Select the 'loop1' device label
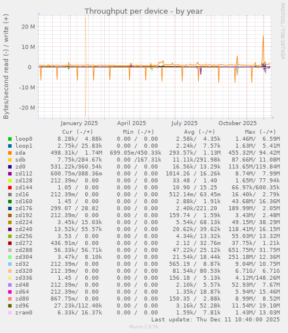The height and width of the screenshot is (333, 288). [x=24, y=146]
